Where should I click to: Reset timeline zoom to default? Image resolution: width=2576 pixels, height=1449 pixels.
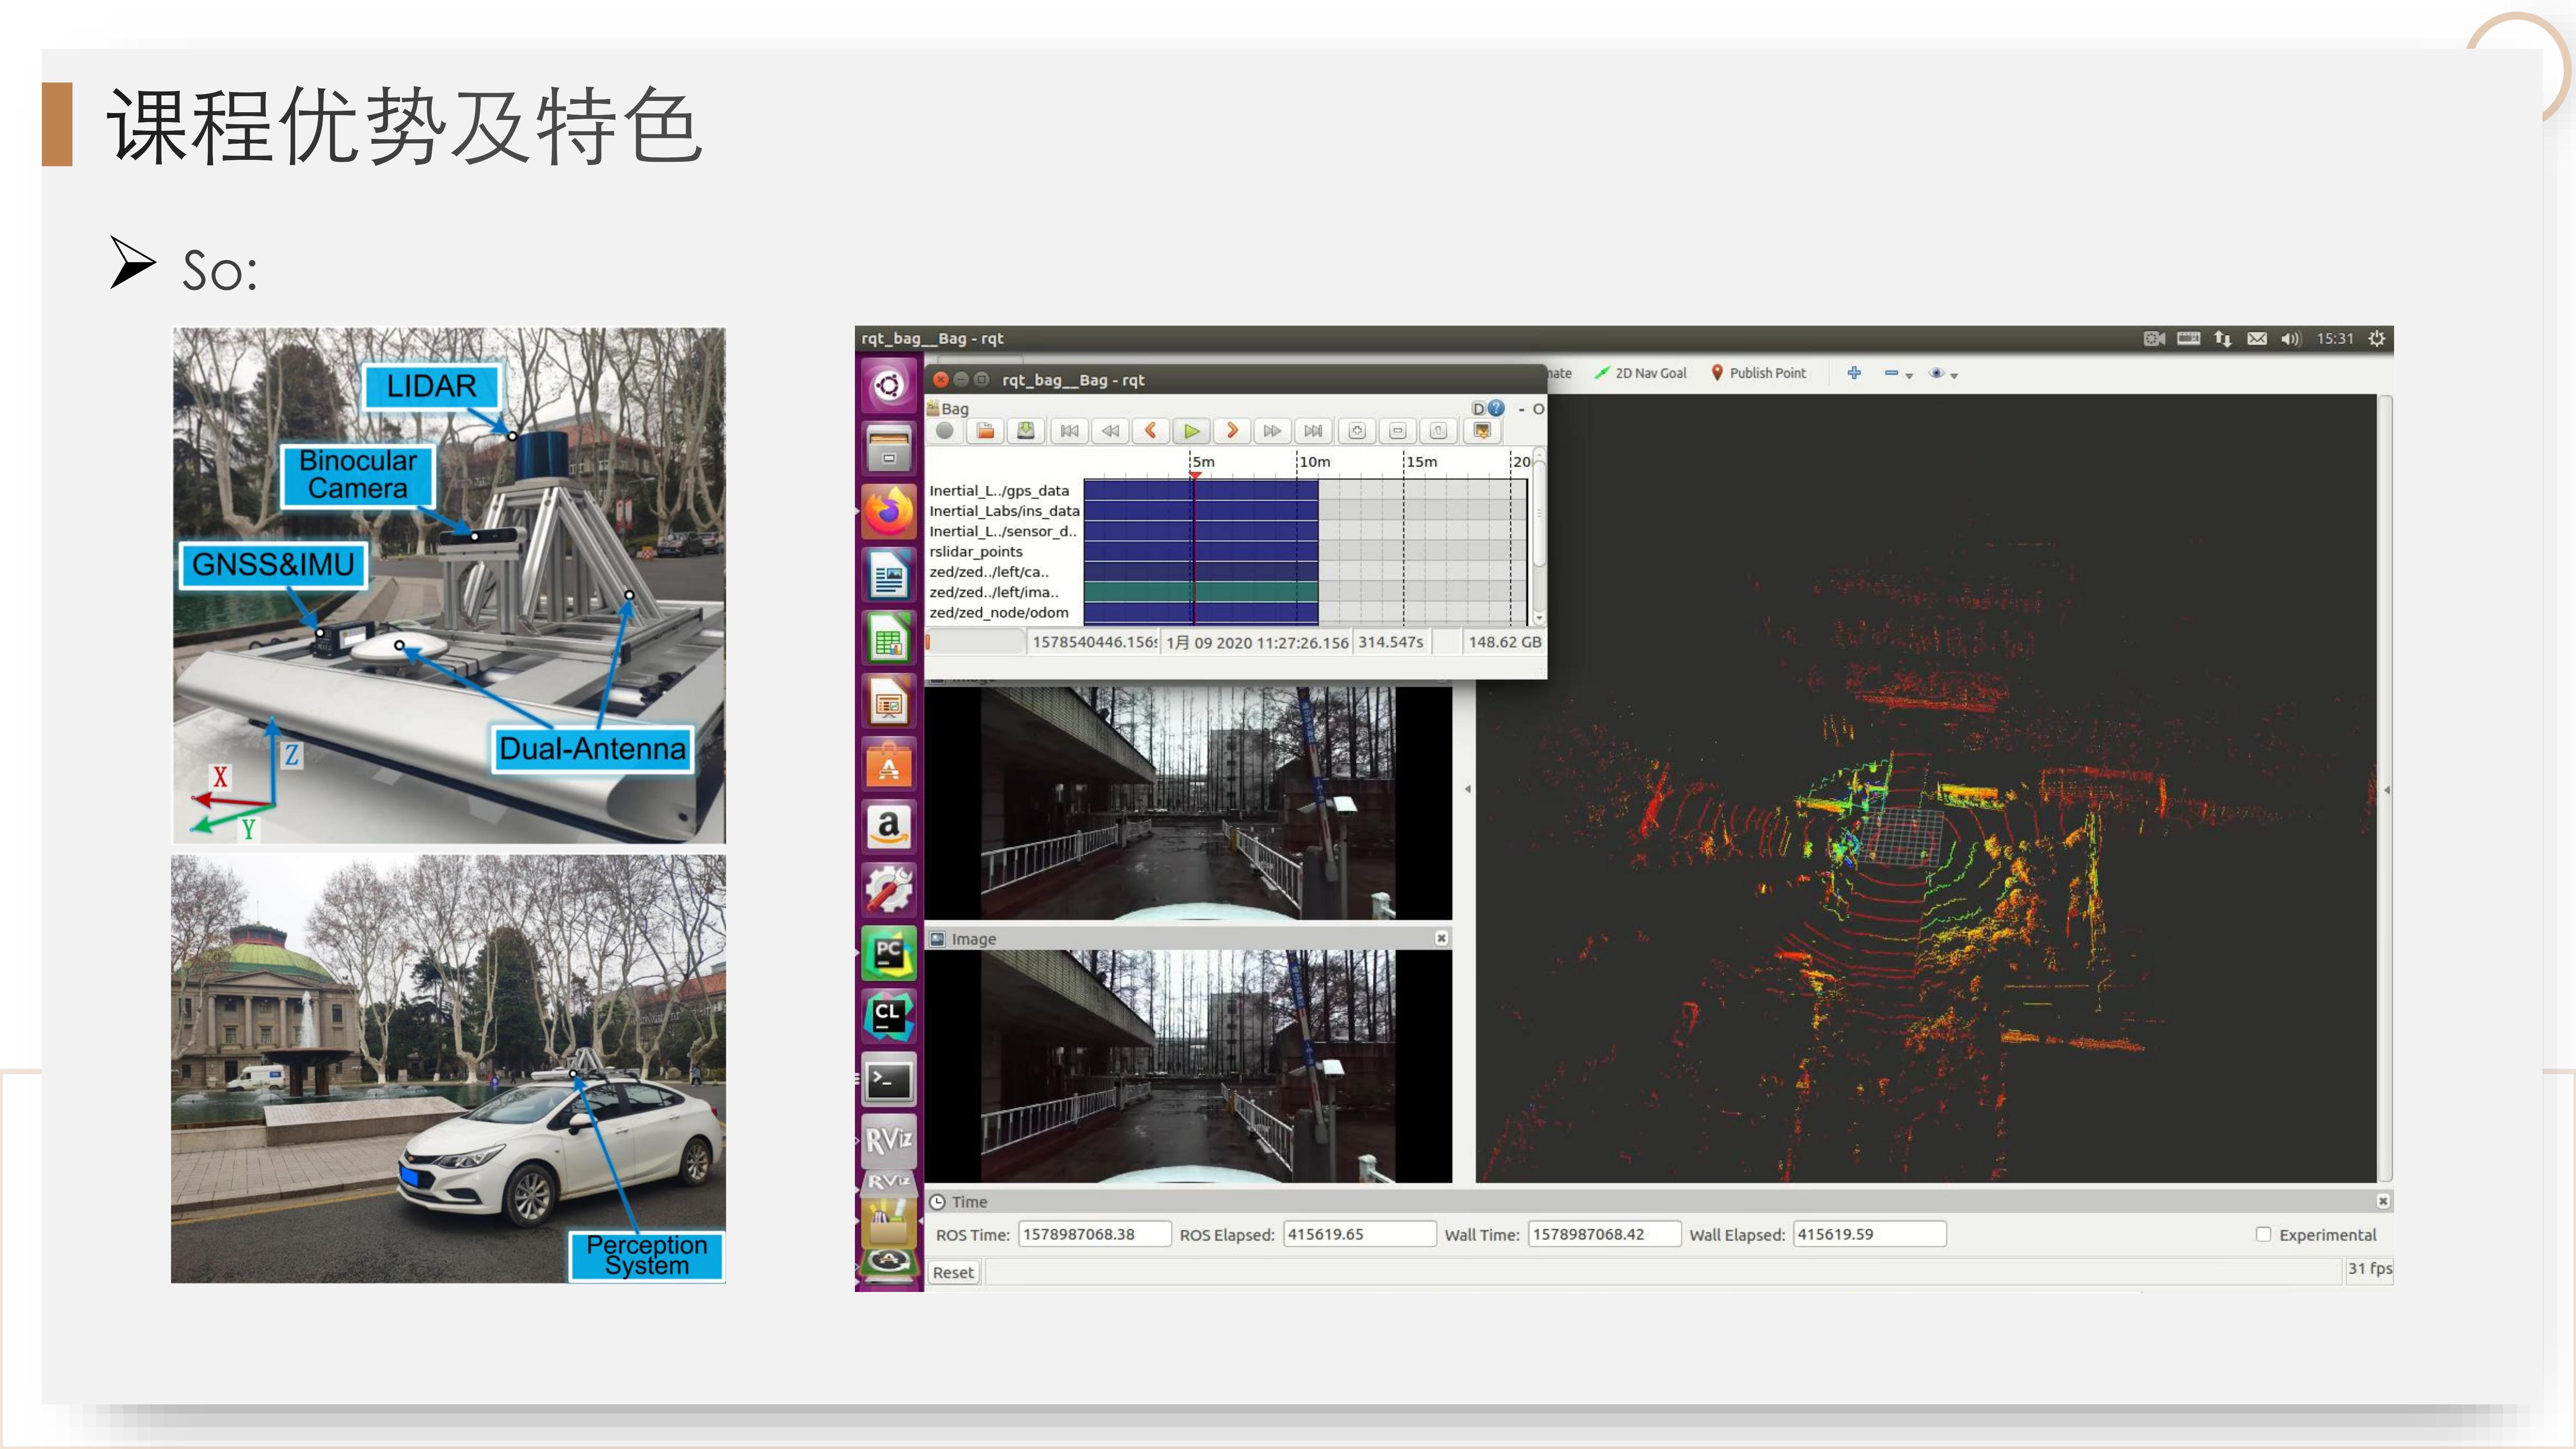tap(1438, 431)
